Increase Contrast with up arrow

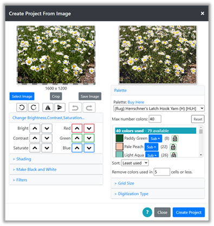(x=35, y=138)
